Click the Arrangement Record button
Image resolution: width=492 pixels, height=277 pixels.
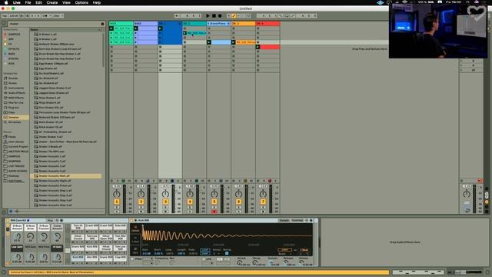tap(220, 15)
